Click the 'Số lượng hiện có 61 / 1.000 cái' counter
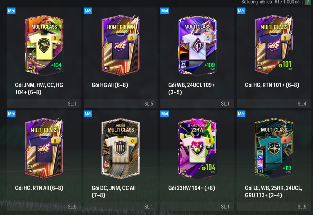 (x=271, y=2)
